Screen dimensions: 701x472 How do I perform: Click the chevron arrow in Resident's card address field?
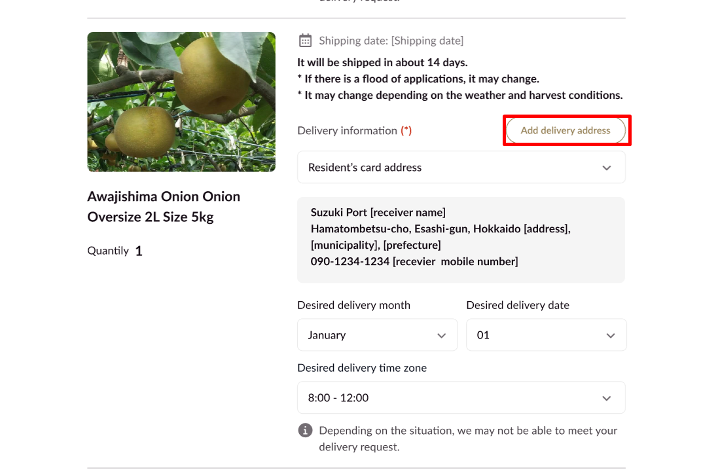pos(607,168)
